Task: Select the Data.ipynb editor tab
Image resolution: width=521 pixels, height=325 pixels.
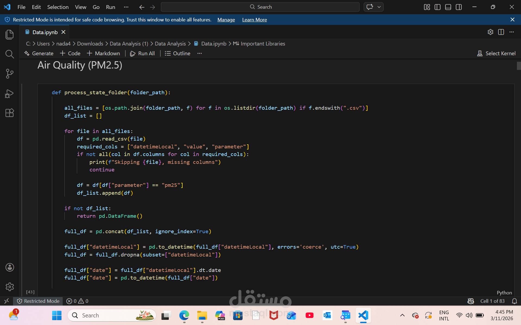Action: pyautogui.click(x=45, y=32)
